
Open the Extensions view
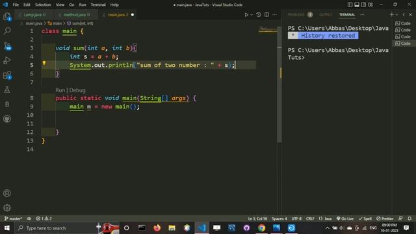[7, 75]
